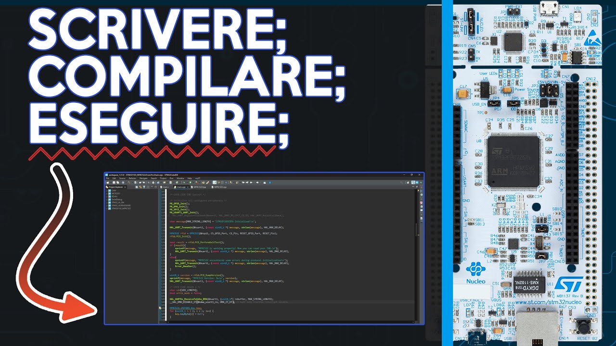
Task: Expand the REVAX project
Action: [x=107, y=197]
